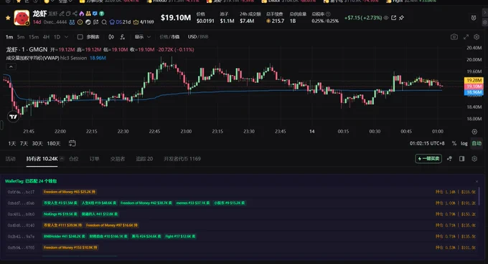
Task: Open the 4/1169 dev token badge
Action: pyautogui.click(x=144, y=22)
